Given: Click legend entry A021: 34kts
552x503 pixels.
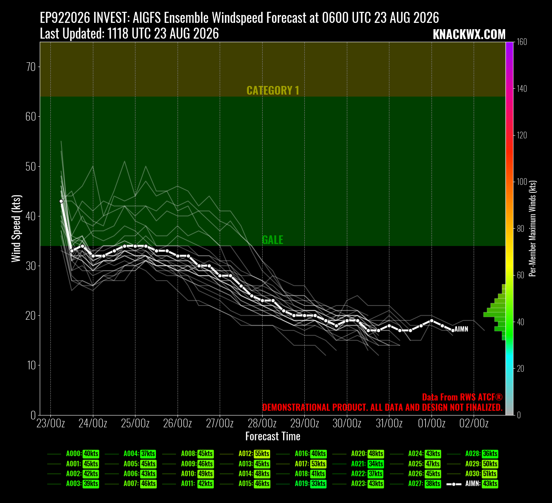Looking at the screenshot, I should point(359,464).
